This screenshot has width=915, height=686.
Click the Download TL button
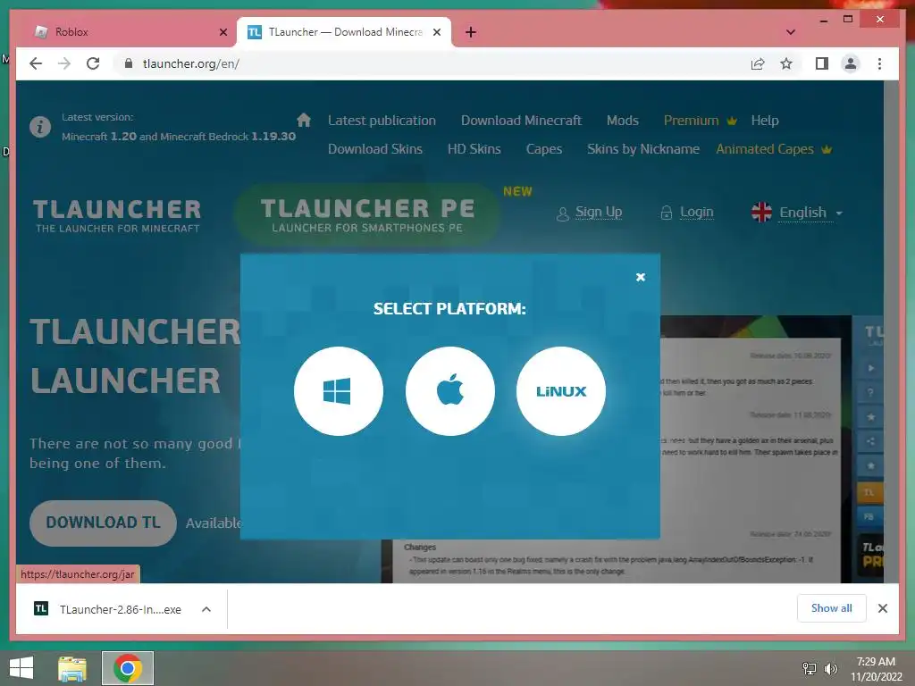[x=103, y=523]
